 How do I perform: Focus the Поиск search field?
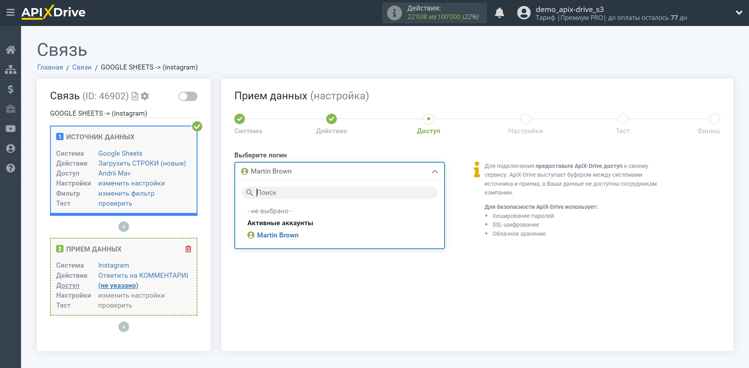[339, 192]
